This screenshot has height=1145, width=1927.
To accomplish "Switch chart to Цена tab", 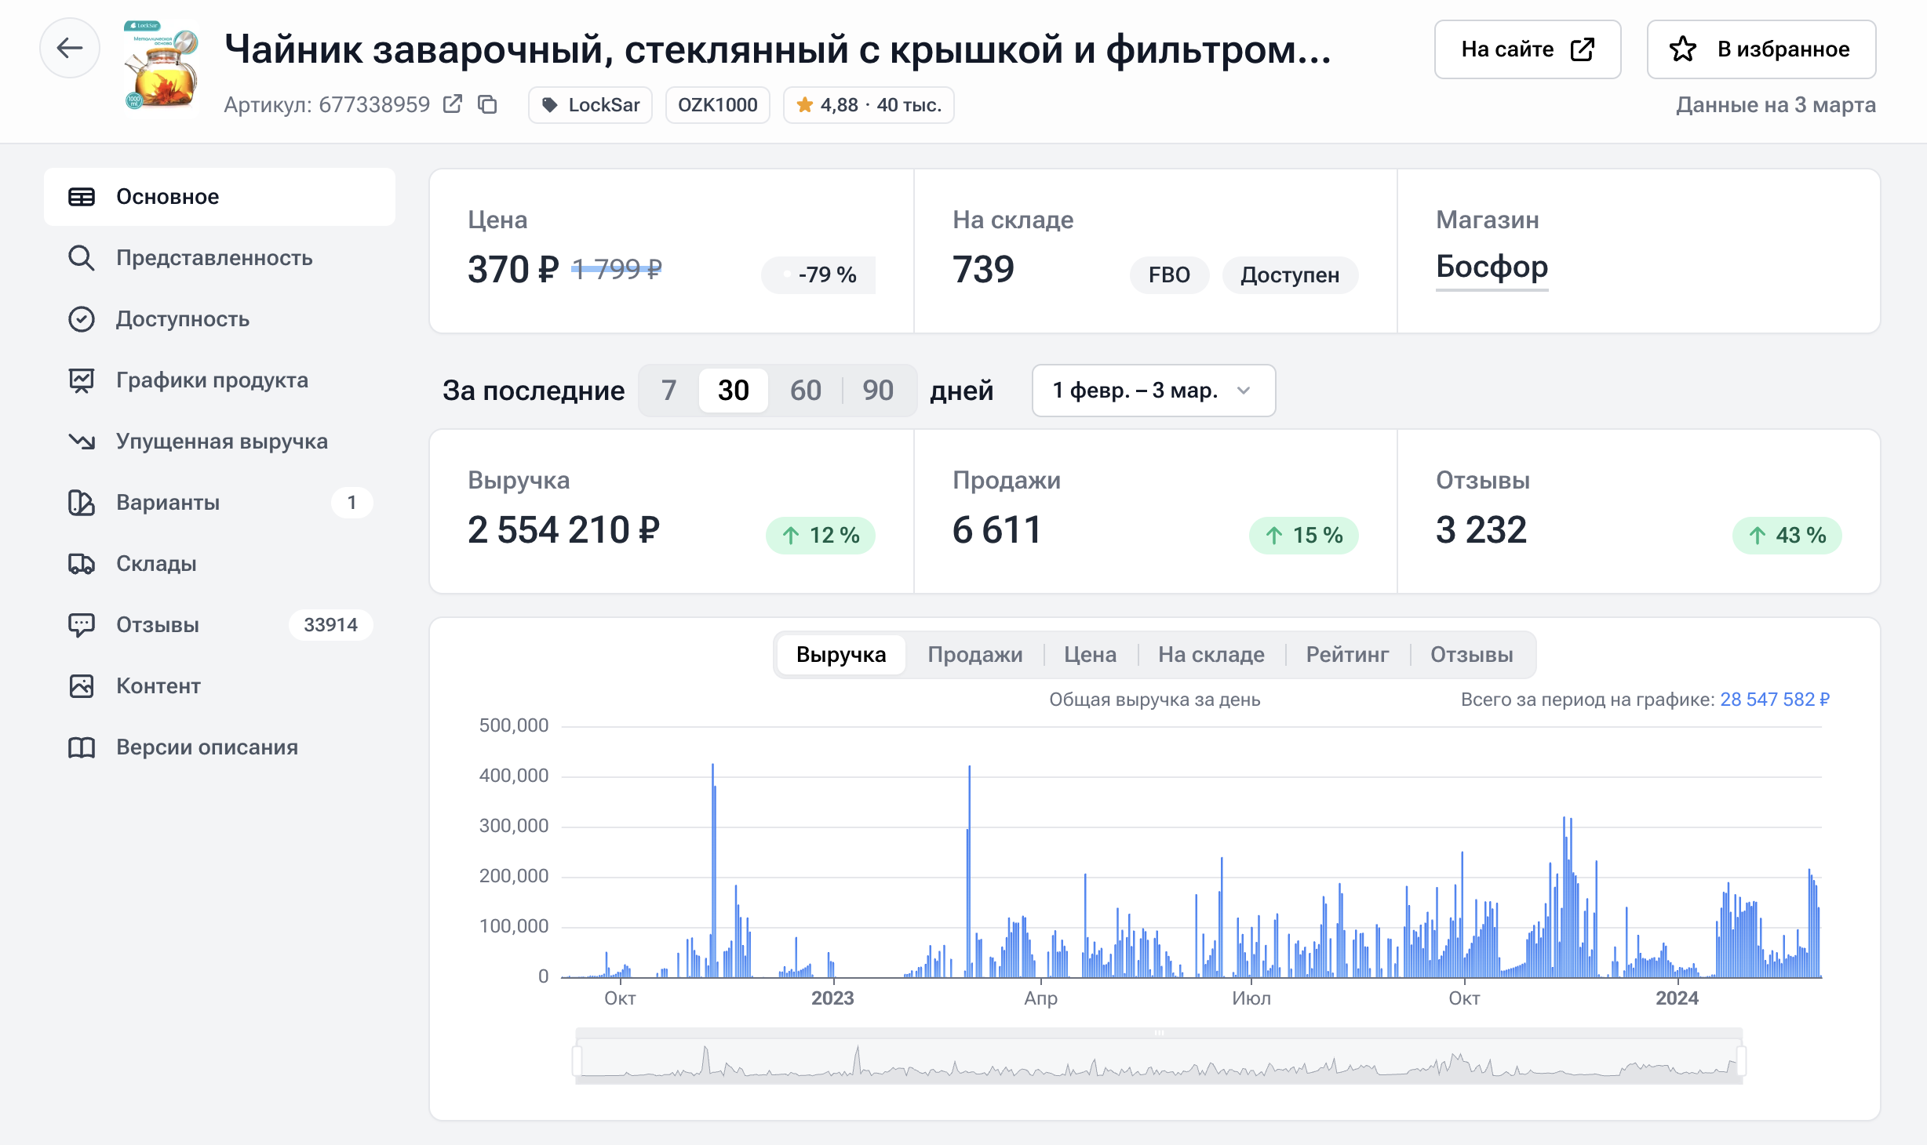I will pos(1091,655).
